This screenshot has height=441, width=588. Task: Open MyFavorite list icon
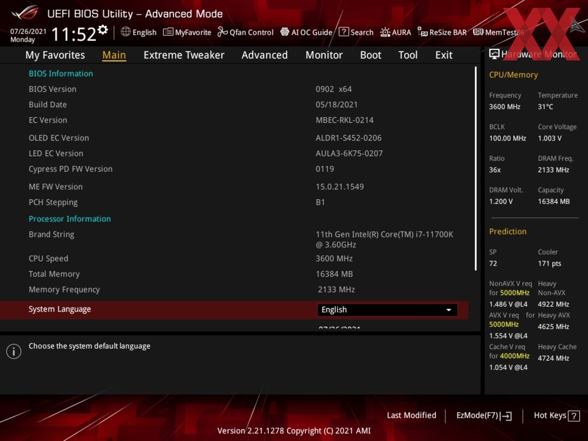(168, 32)
